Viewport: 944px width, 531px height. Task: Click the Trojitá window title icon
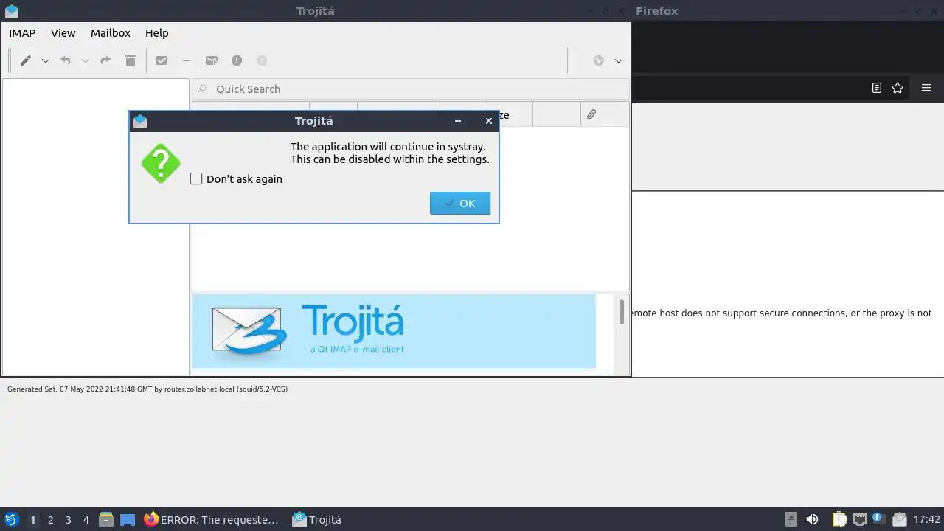click(11, 10)
